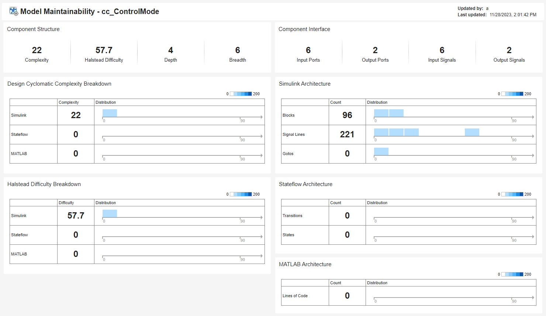
Task: Click the Gotos distribution bar
Action: click(x=381, y=151)
